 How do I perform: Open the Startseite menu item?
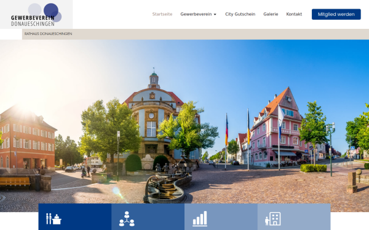(x=162, y=14)
